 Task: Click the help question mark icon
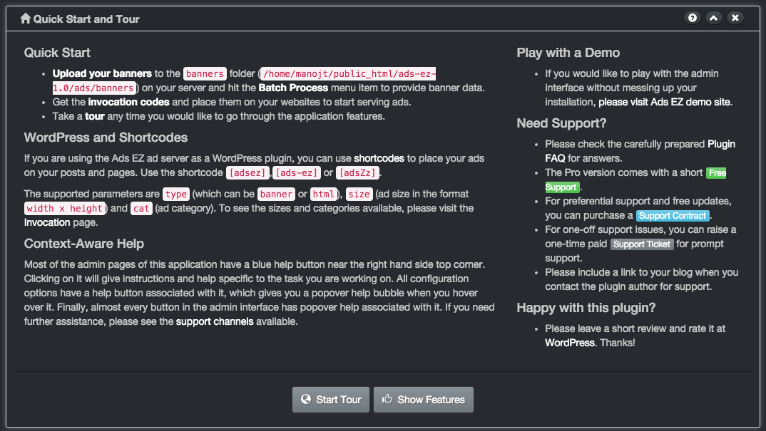693,18
